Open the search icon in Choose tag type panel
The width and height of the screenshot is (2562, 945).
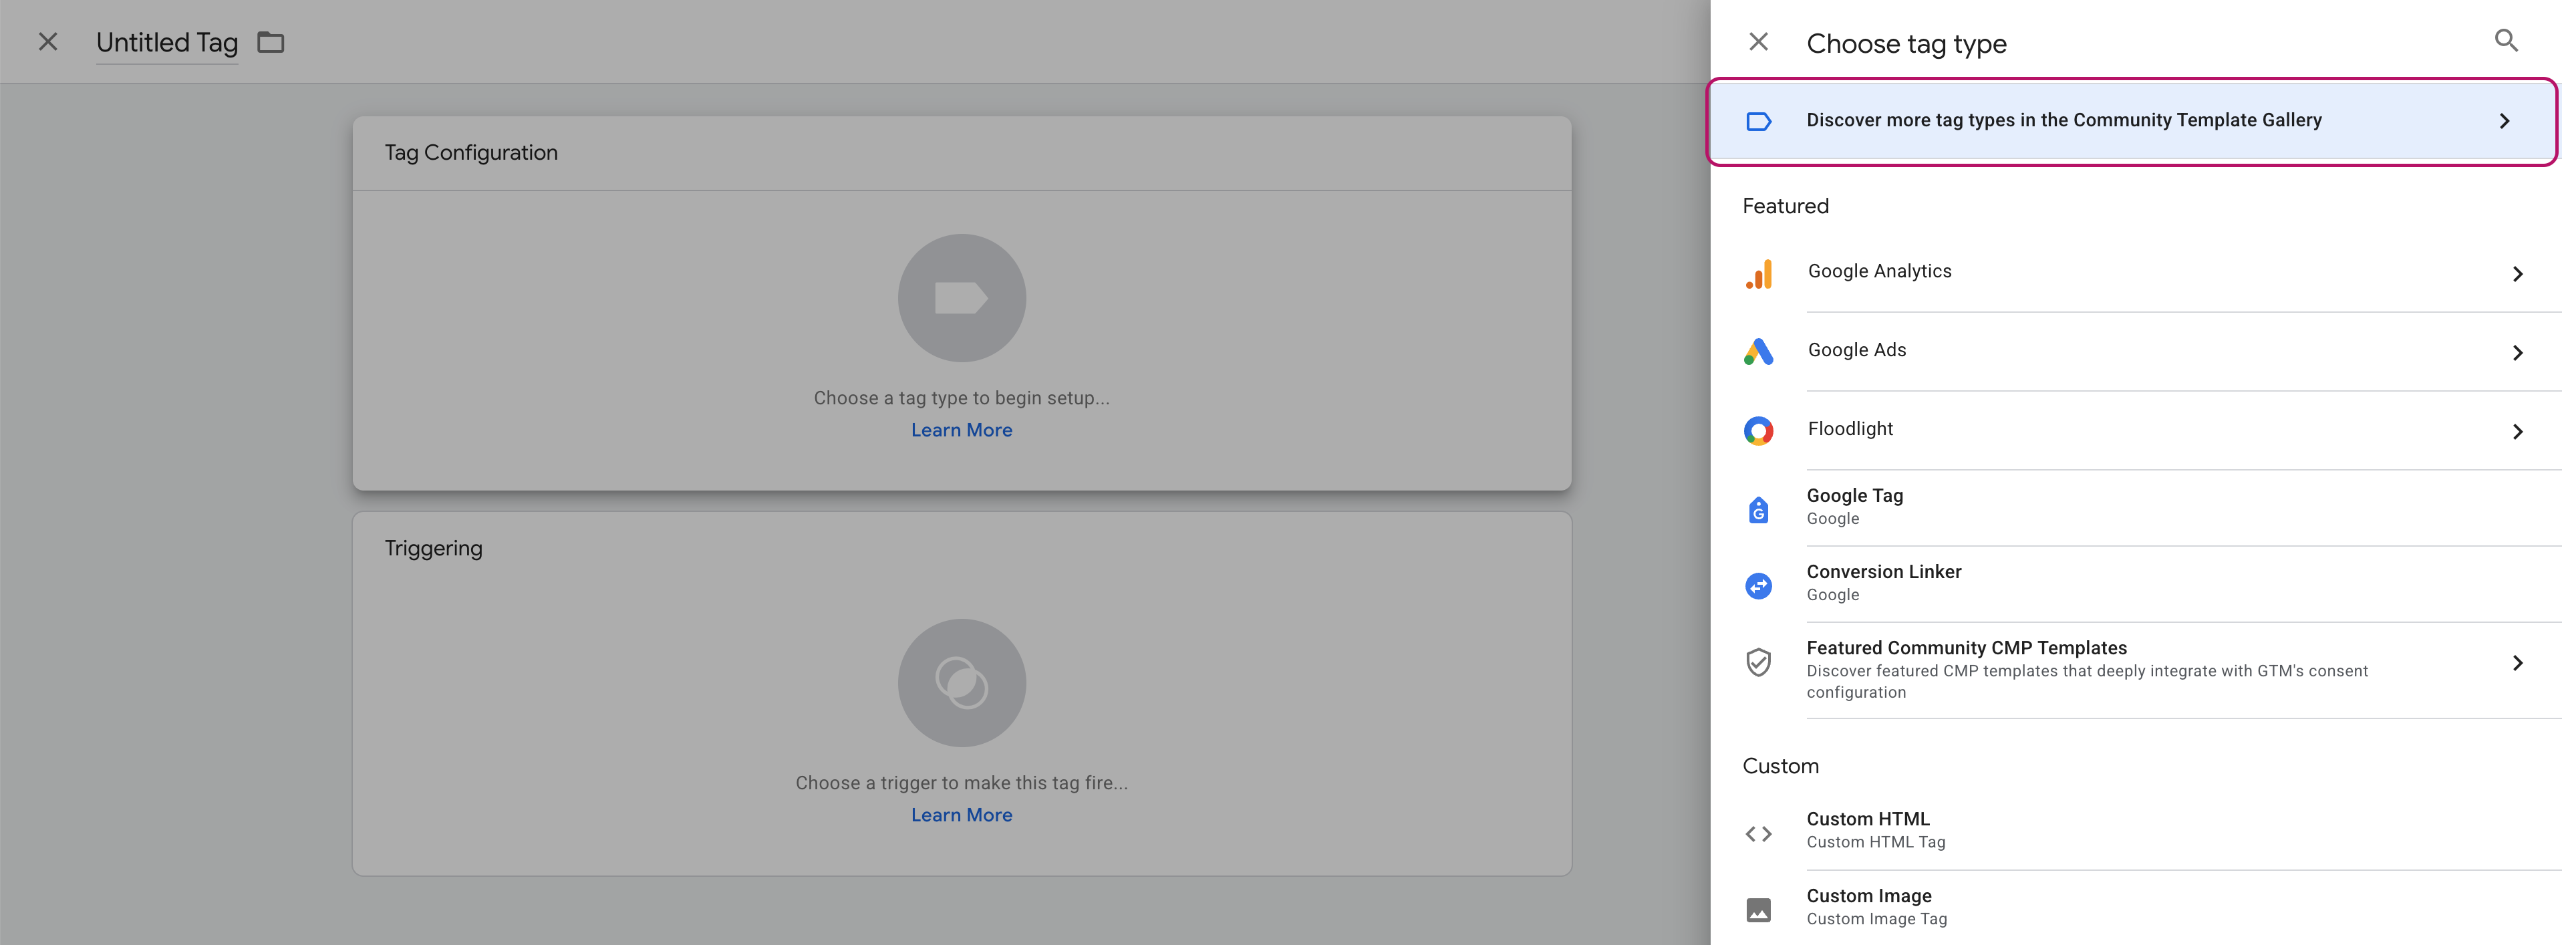click(2507, 40)
